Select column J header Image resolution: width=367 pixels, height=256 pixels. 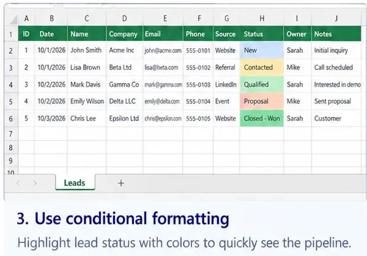336,18
